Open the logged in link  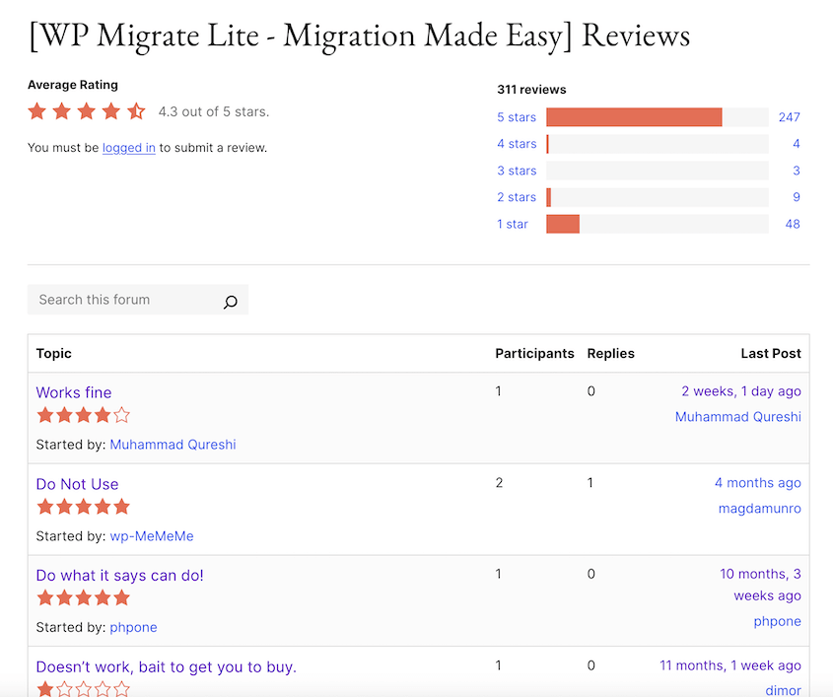click(x=128, y=147)
